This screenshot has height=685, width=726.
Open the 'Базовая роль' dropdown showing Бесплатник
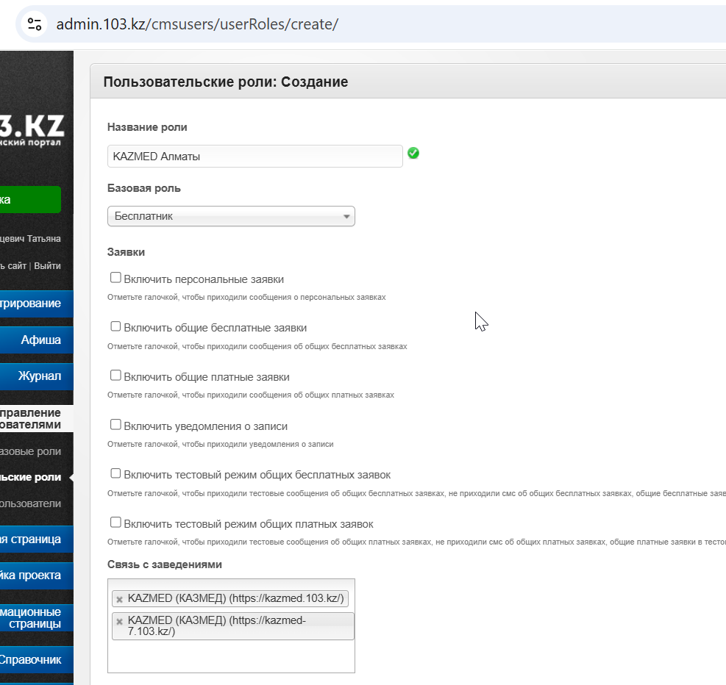[231, 216]
